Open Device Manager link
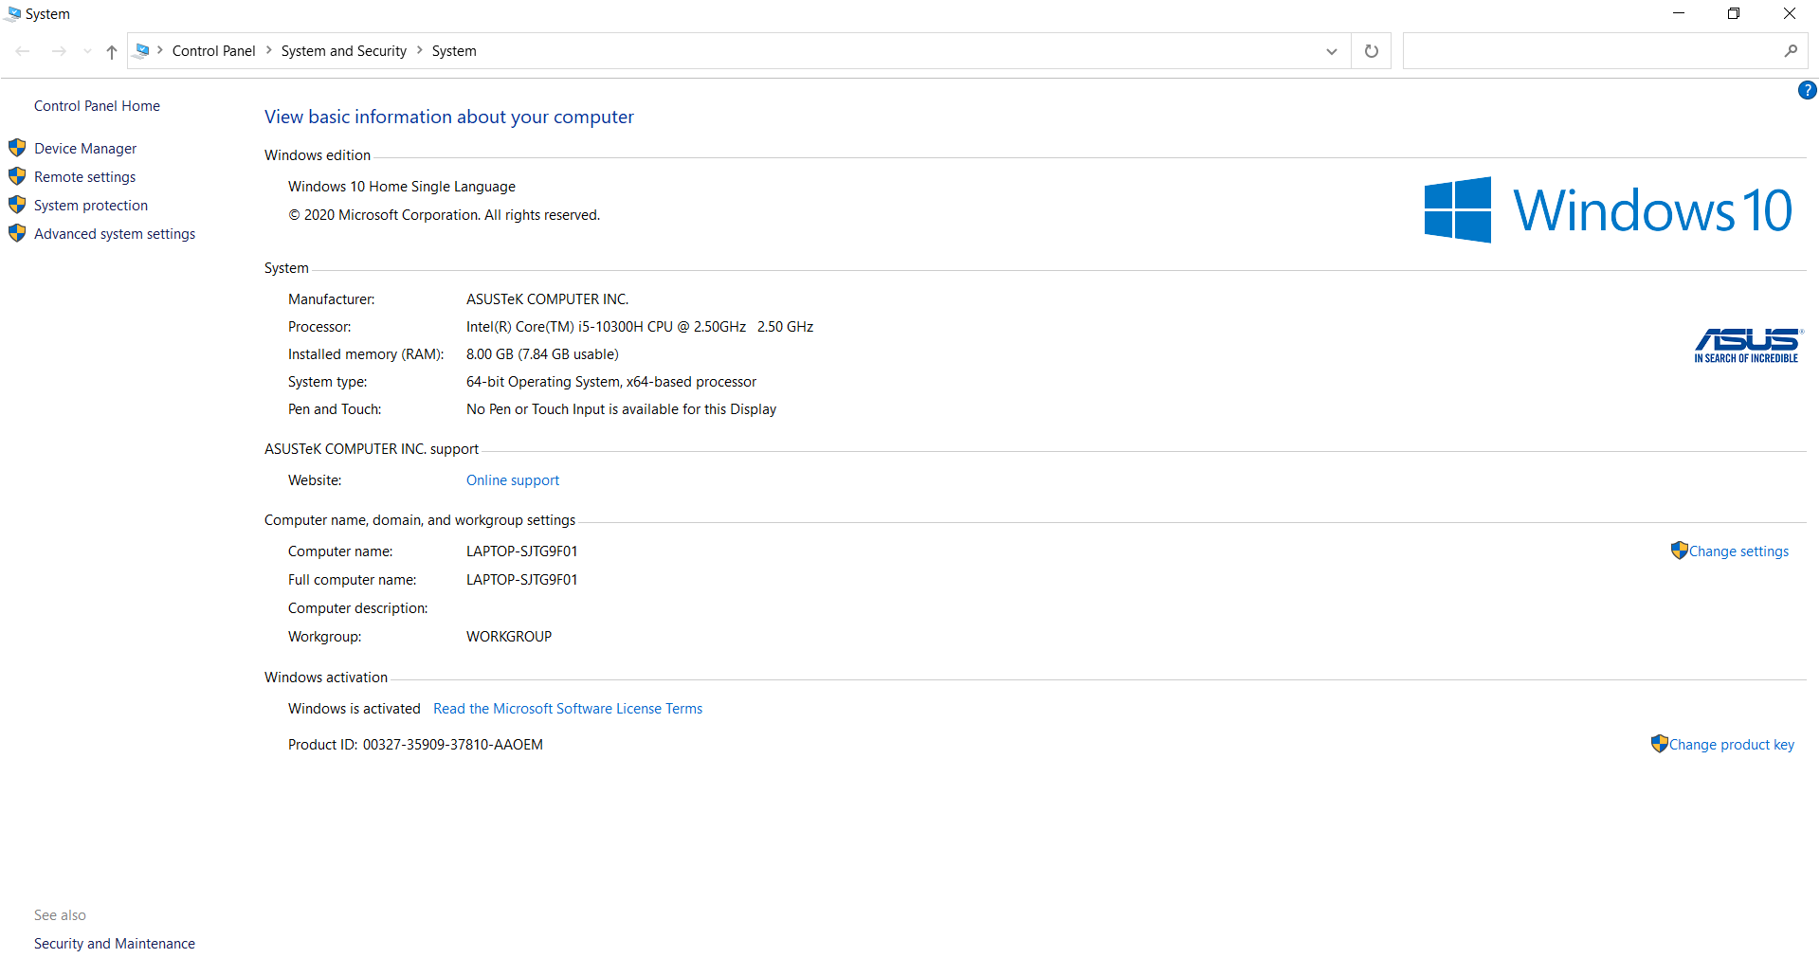The height and width of the screenshot is (976, 1820). tap(85, 149)
